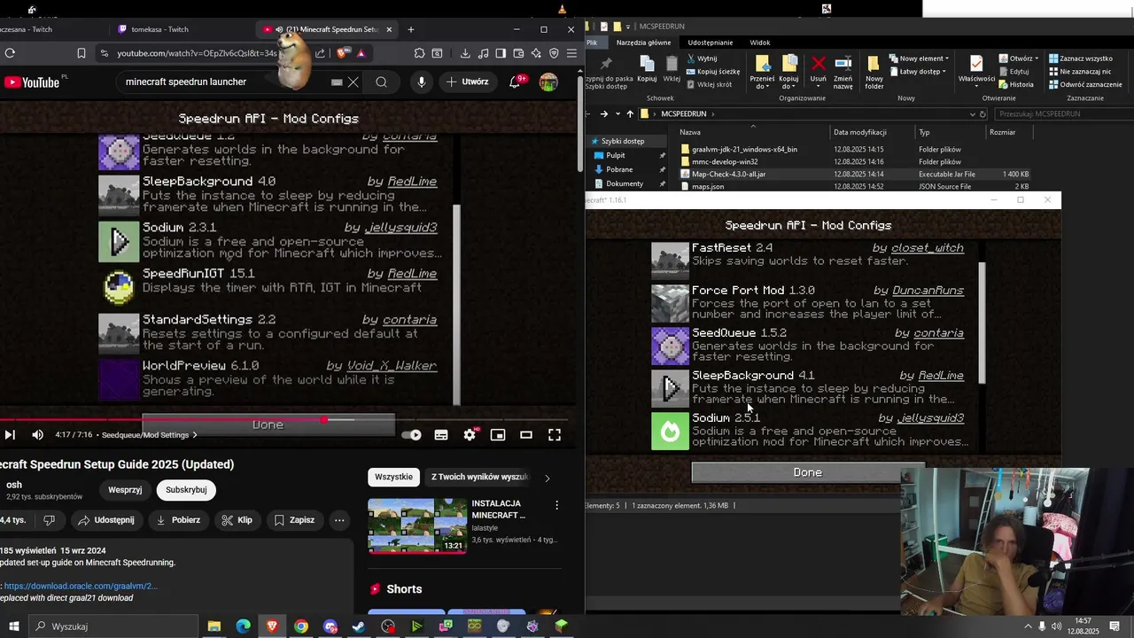Viewport: 1134px width, 638px height.
Task: Go to YouTube home via logo
Action: [32, 82]
